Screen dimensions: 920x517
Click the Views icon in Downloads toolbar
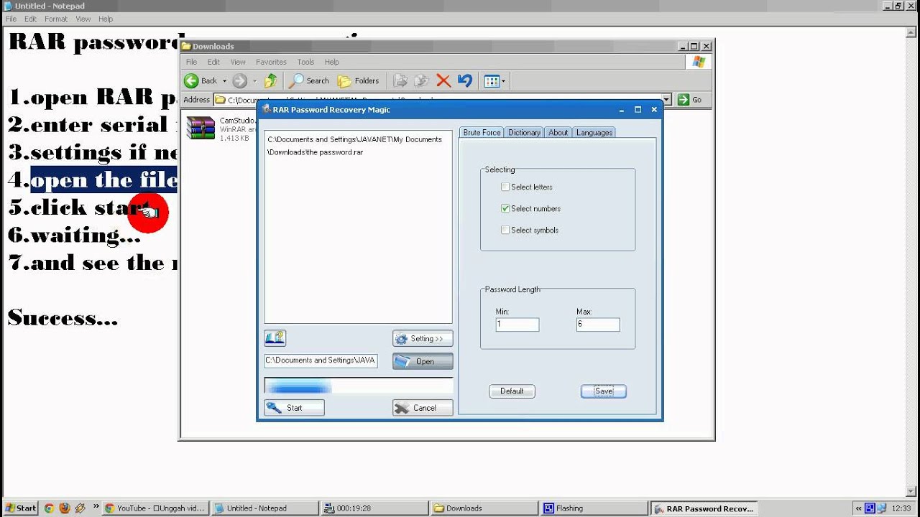[492, 80]
